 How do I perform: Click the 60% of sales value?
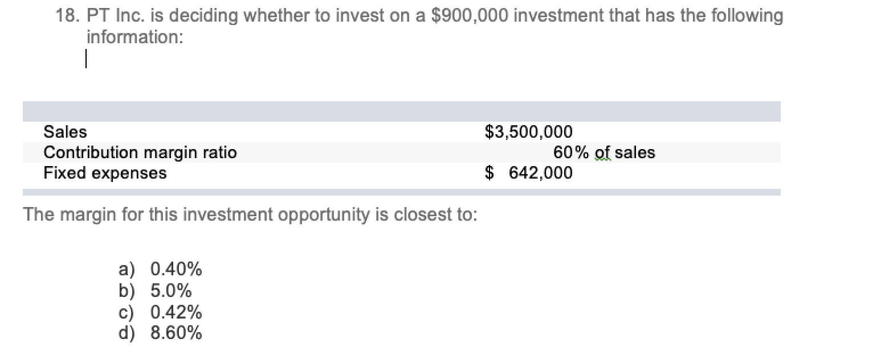[x=604, y=152]
